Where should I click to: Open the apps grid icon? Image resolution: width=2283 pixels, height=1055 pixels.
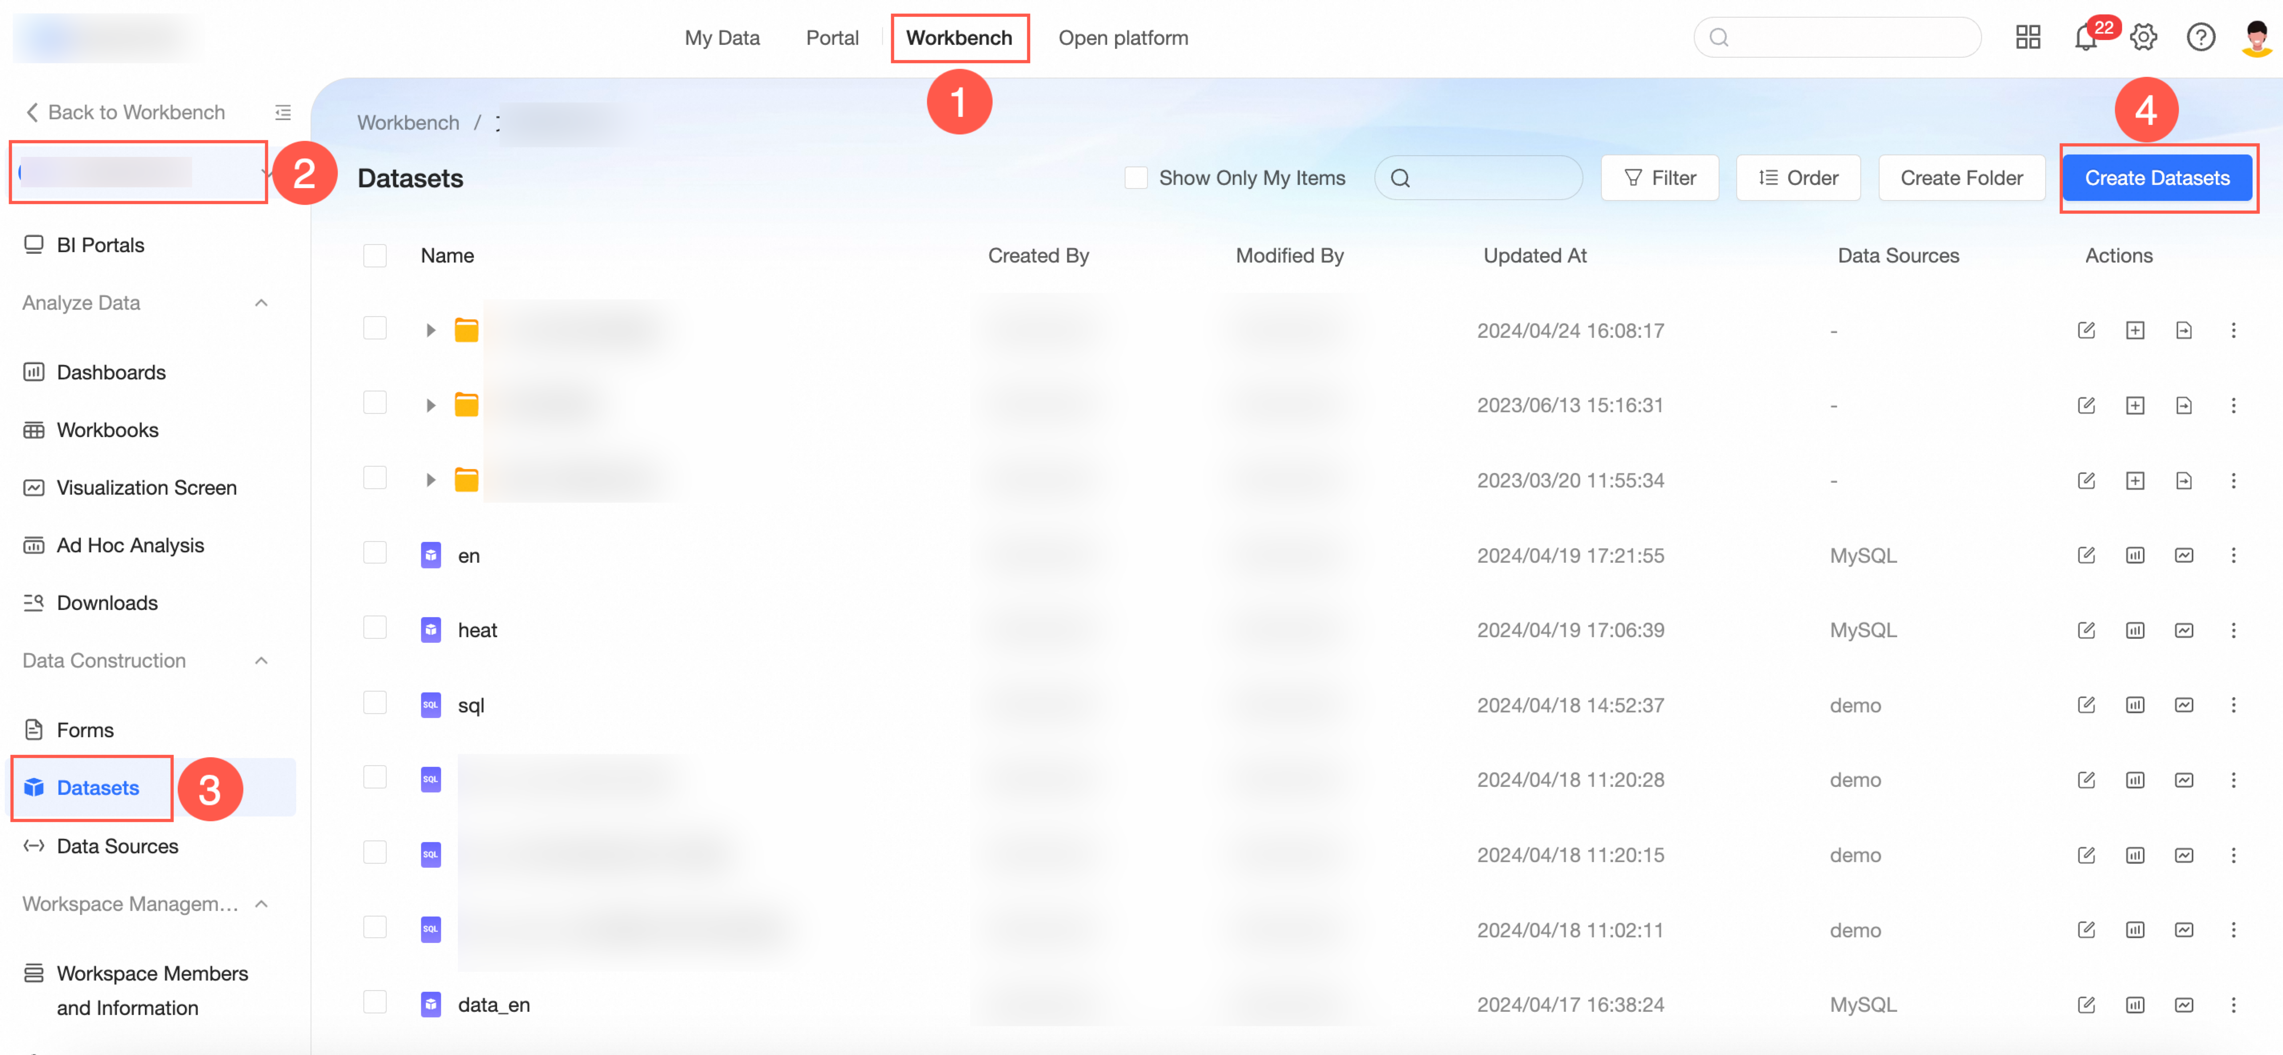(2028, 37)
